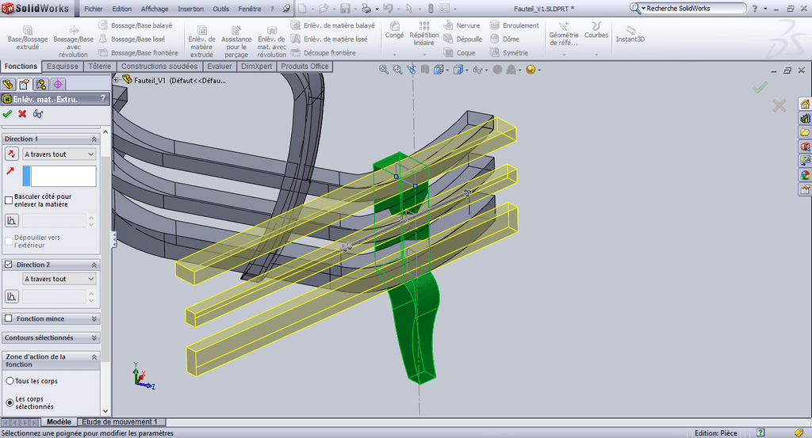Viewport: 812px width, 438px height.
Task: Open the Congé dropdown arrow
Action: point(394,54)
